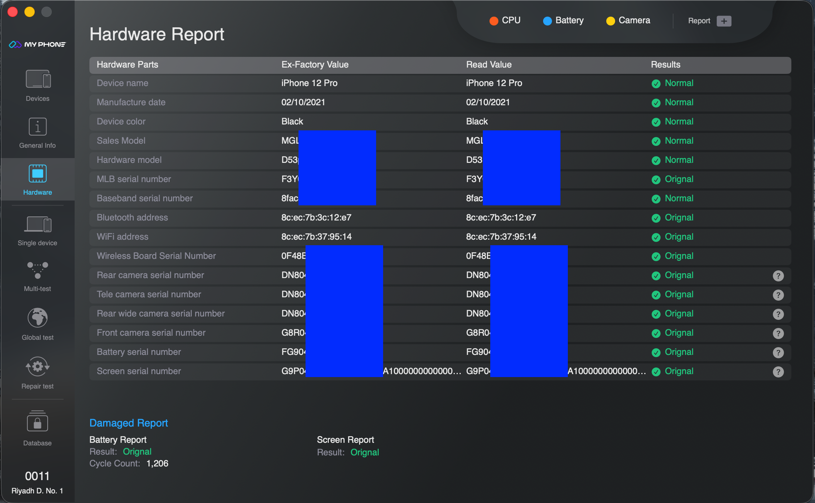Click help icon for Front camera serial
The width and height of the screenshot is (815, 503).
tap(778, 333)
